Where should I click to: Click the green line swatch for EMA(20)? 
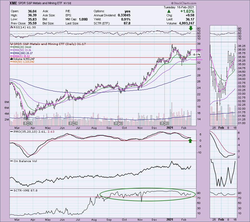click(11, 47)
